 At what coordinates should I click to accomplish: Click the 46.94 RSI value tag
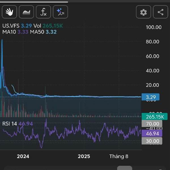coord(152,133)
